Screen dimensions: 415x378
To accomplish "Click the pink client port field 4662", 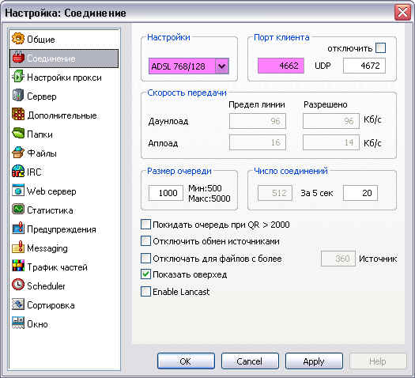I will 281,66.
